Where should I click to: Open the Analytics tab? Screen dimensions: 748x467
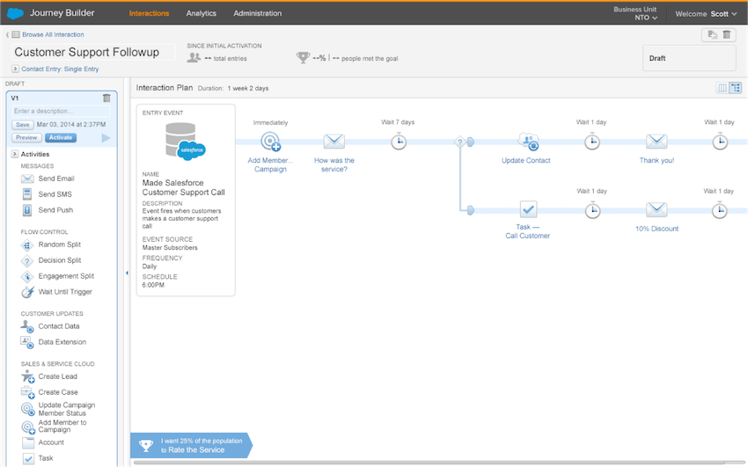click(x=201, y=13)
